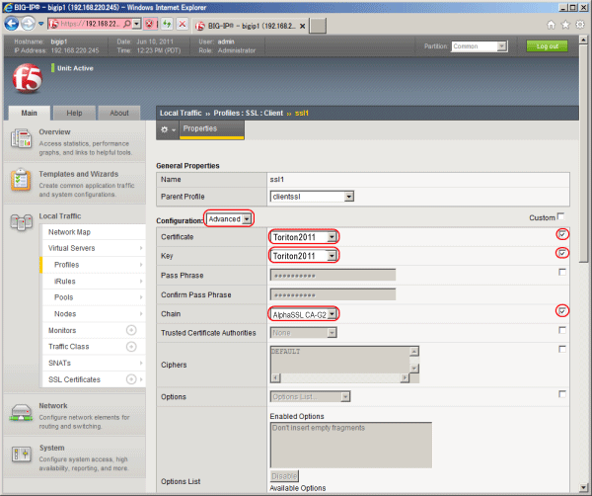Click the System section icon
This screenshot has height=496, width=592.
[21, 454]
